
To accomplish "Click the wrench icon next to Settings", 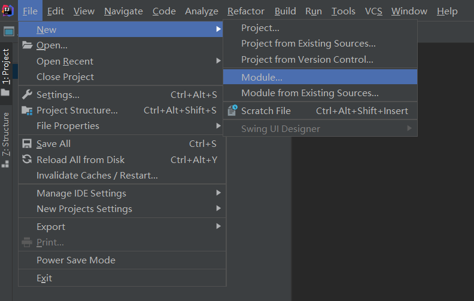I will (x=27, y=94).
